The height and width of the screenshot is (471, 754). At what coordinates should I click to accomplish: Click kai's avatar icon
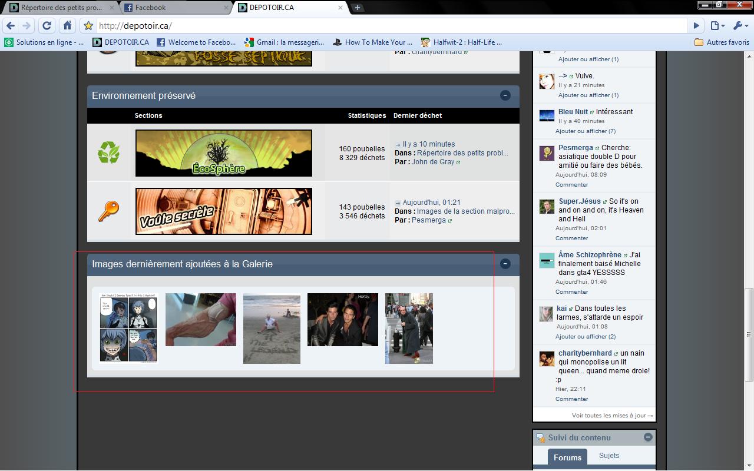click(547, 314)
